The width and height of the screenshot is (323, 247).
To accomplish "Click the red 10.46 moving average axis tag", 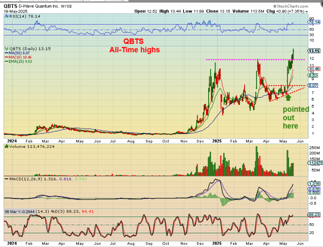I will pyautogui.click(x=314, y=69).
